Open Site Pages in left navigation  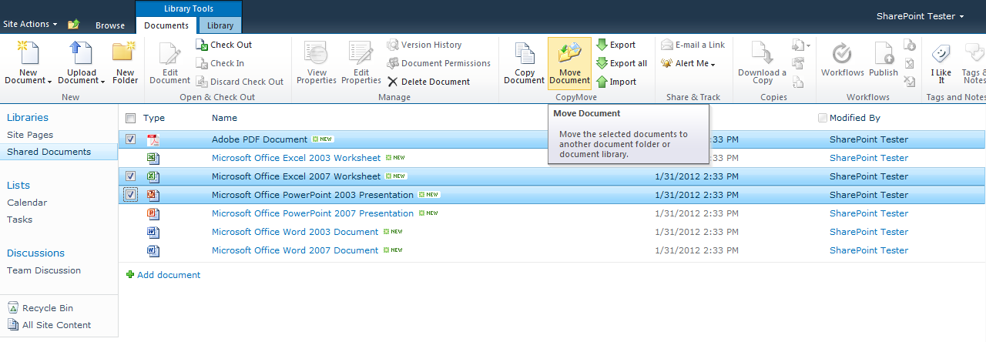click(x=30, y=135)
